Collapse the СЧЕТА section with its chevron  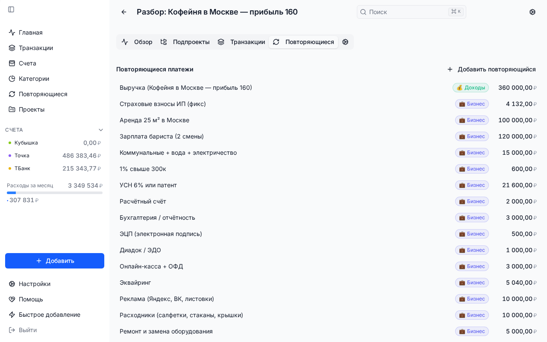101,130
